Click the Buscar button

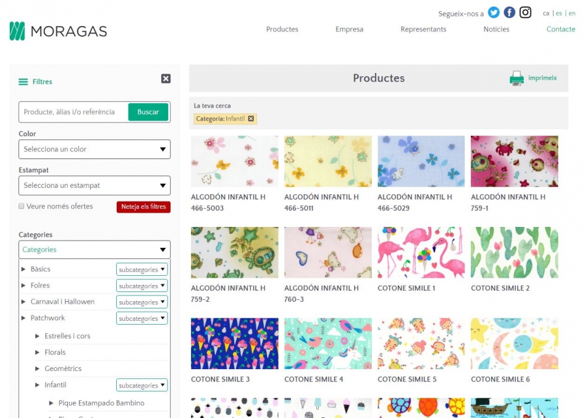coord(148,112)
